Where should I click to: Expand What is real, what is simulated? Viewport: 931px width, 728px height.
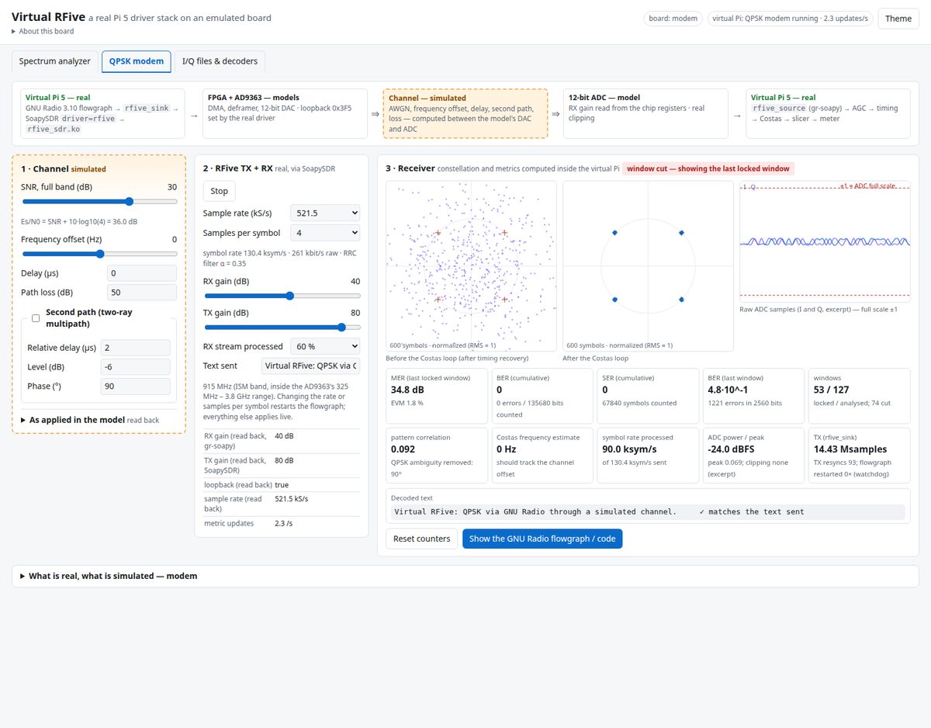pyautogui.click(x=109, y=576)
